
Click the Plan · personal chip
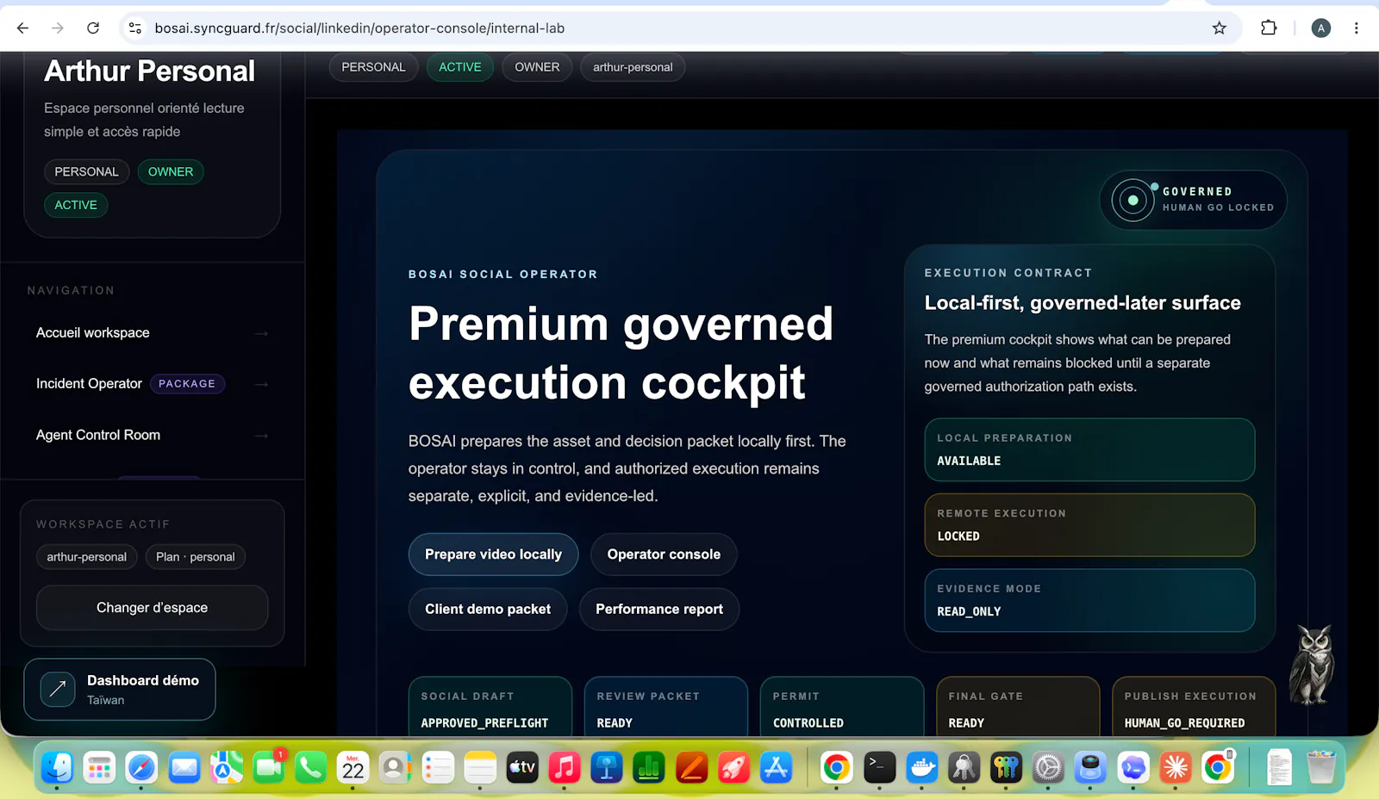(196, 557)
